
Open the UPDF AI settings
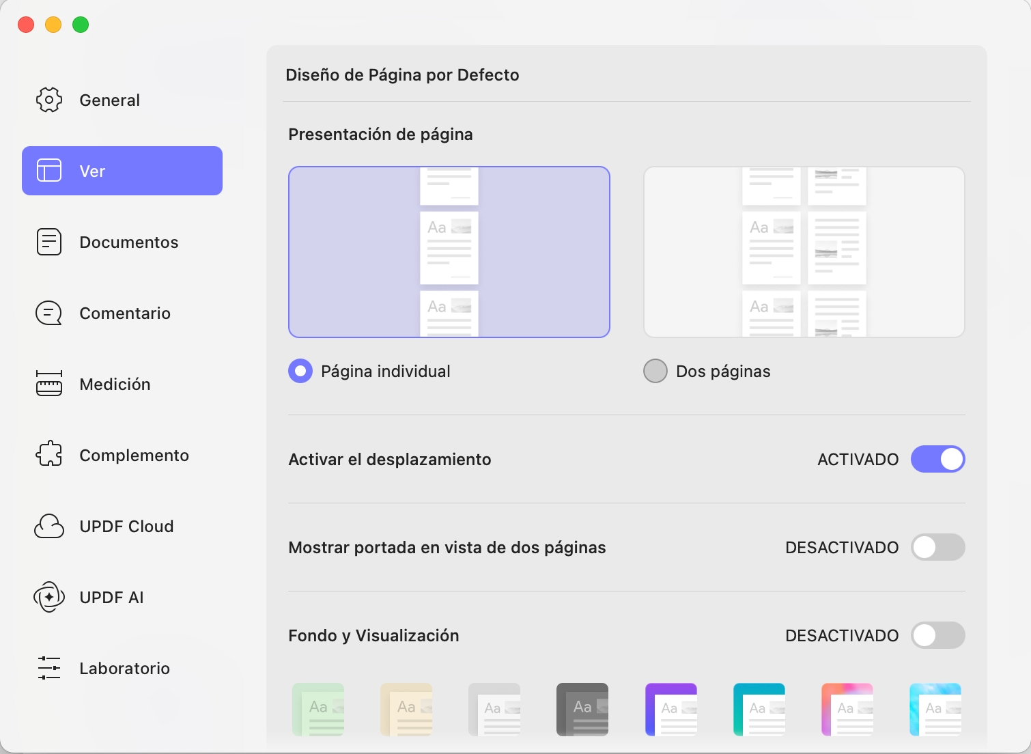click(122, 597)
